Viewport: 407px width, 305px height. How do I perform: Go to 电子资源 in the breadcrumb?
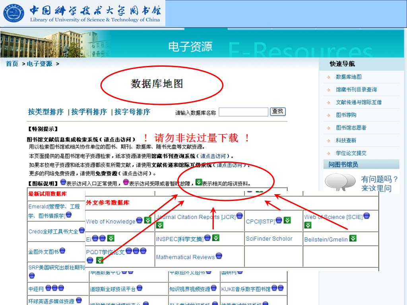[x=39, y=64]
